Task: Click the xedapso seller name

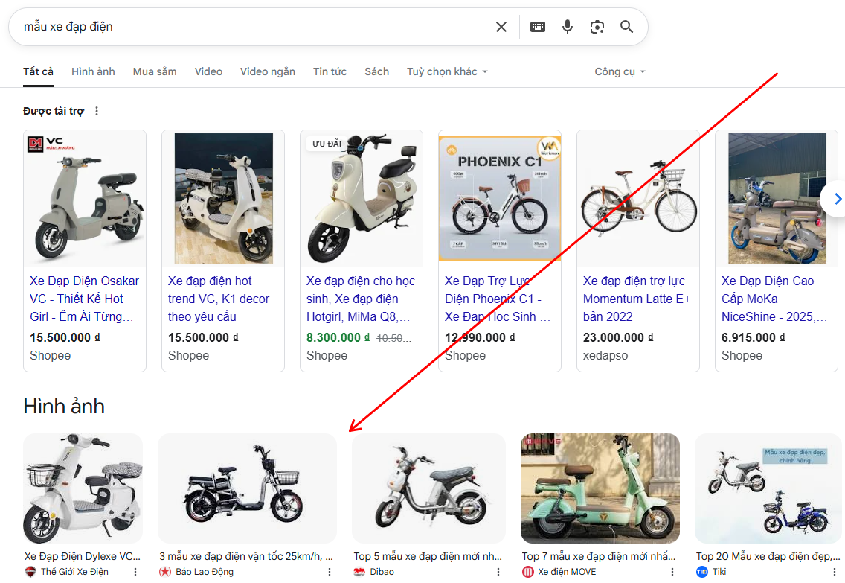Action: pos(605,355)
